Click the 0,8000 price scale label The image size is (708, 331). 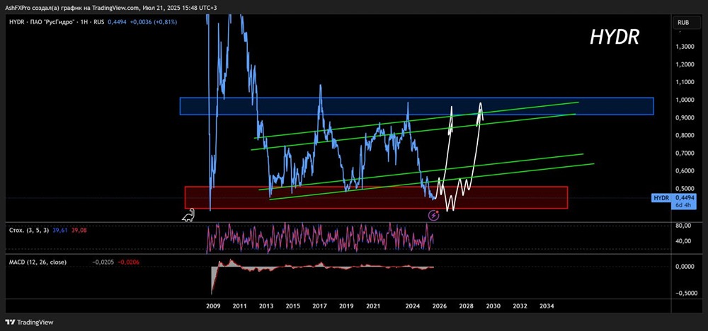tap(685, 135)
